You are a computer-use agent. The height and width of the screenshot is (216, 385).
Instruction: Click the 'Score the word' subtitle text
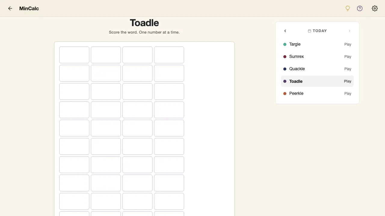[x=144, y=32]
